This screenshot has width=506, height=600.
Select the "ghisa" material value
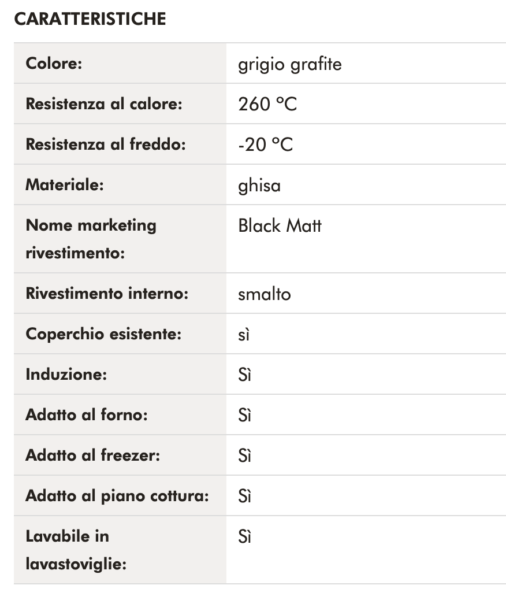click(x=259, y=186)
